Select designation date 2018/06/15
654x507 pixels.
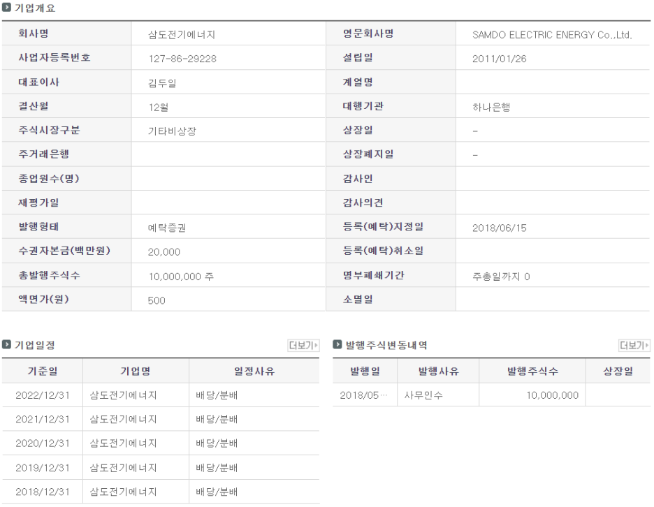pos(500,228)
